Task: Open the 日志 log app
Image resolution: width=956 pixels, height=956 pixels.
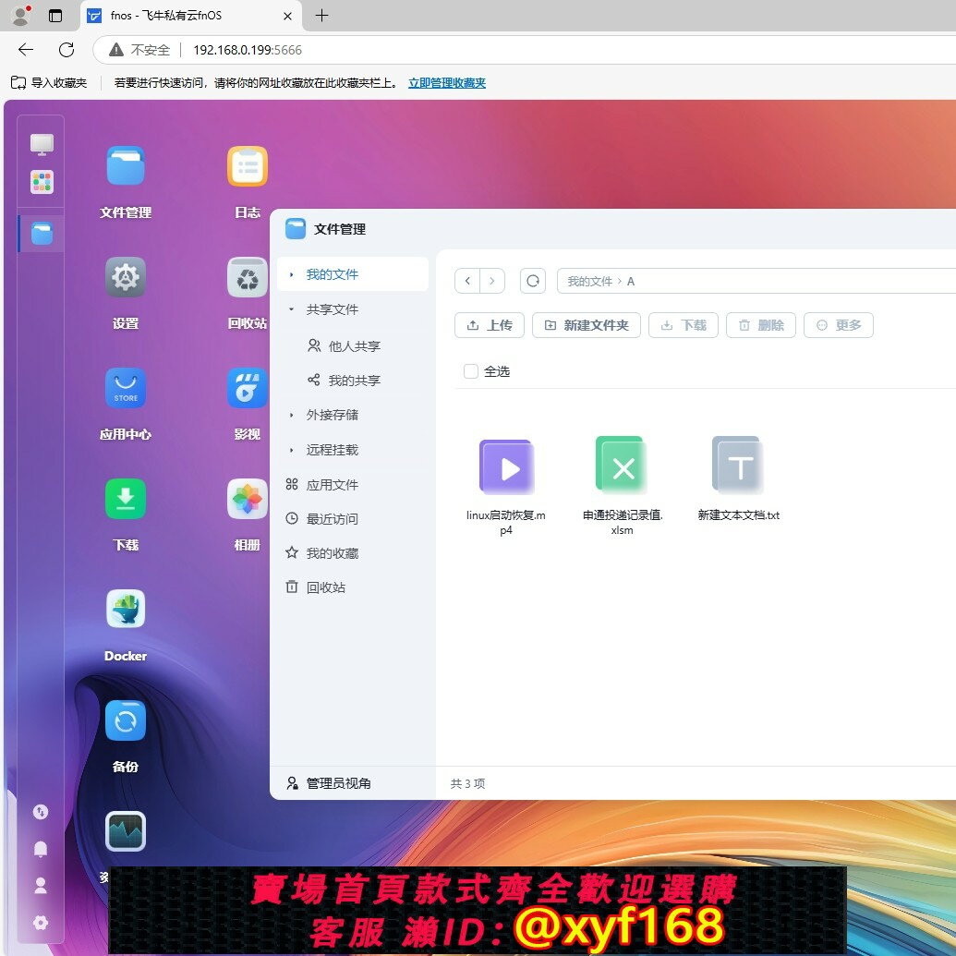Action: tap(248, 167)
